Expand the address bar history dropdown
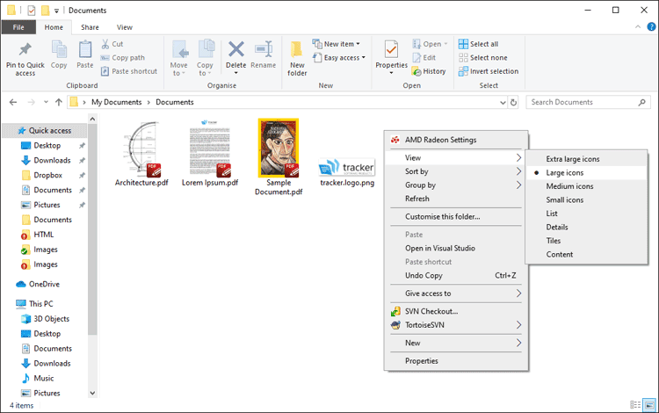 503,103
